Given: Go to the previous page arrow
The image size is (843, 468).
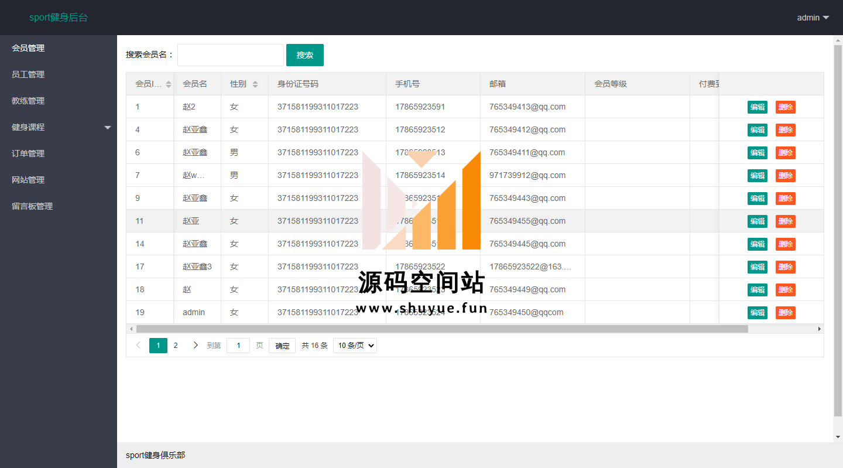Looking at the screenshot, I should click(138, 346).
